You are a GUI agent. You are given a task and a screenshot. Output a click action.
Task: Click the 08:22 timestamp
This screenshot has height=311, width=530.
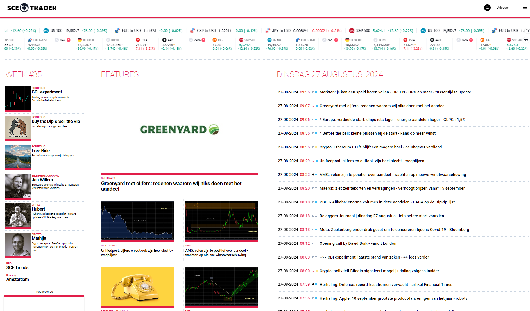pos(305,175)
